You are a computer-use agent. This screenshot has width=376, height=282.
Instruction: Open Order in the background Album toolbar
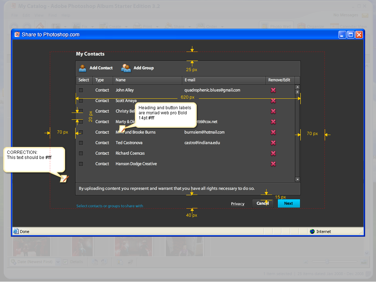(210, 26)
